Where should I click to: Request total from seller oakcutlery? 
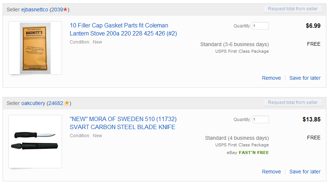pos(292,102)
